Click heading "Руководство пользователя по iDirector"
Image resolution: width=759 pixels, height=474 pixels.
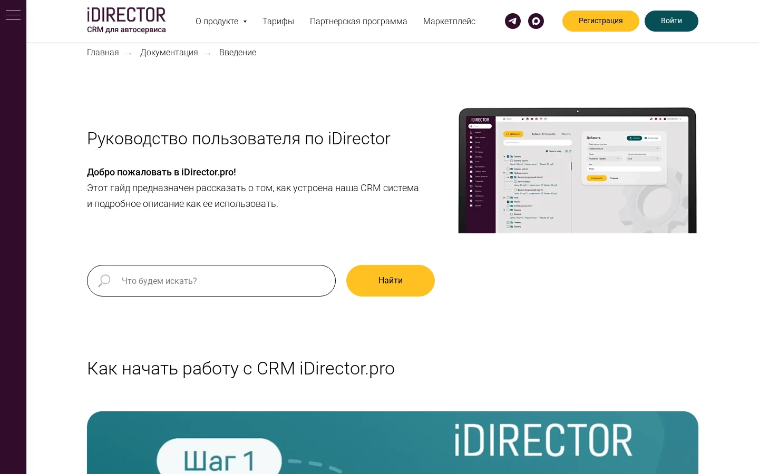[x=239, y=139]
